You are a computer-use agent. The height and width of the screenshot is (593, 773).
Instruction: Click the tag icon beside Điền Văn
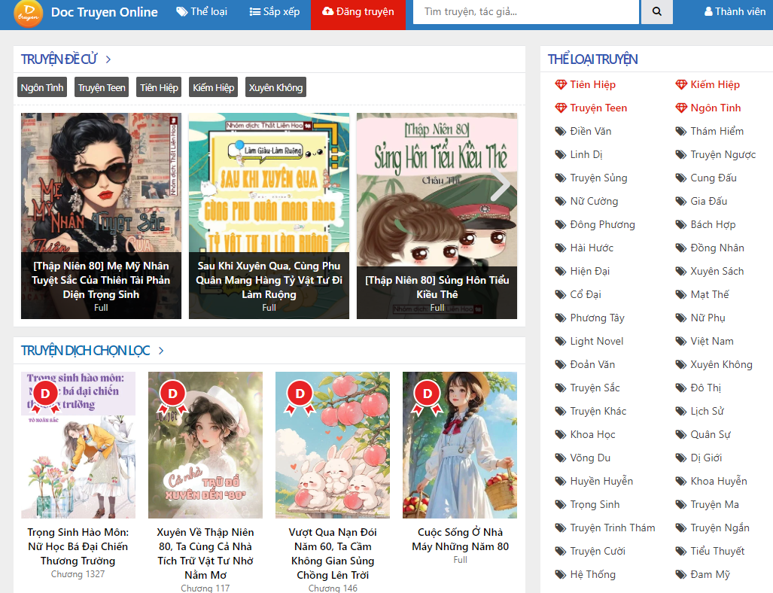561,131
